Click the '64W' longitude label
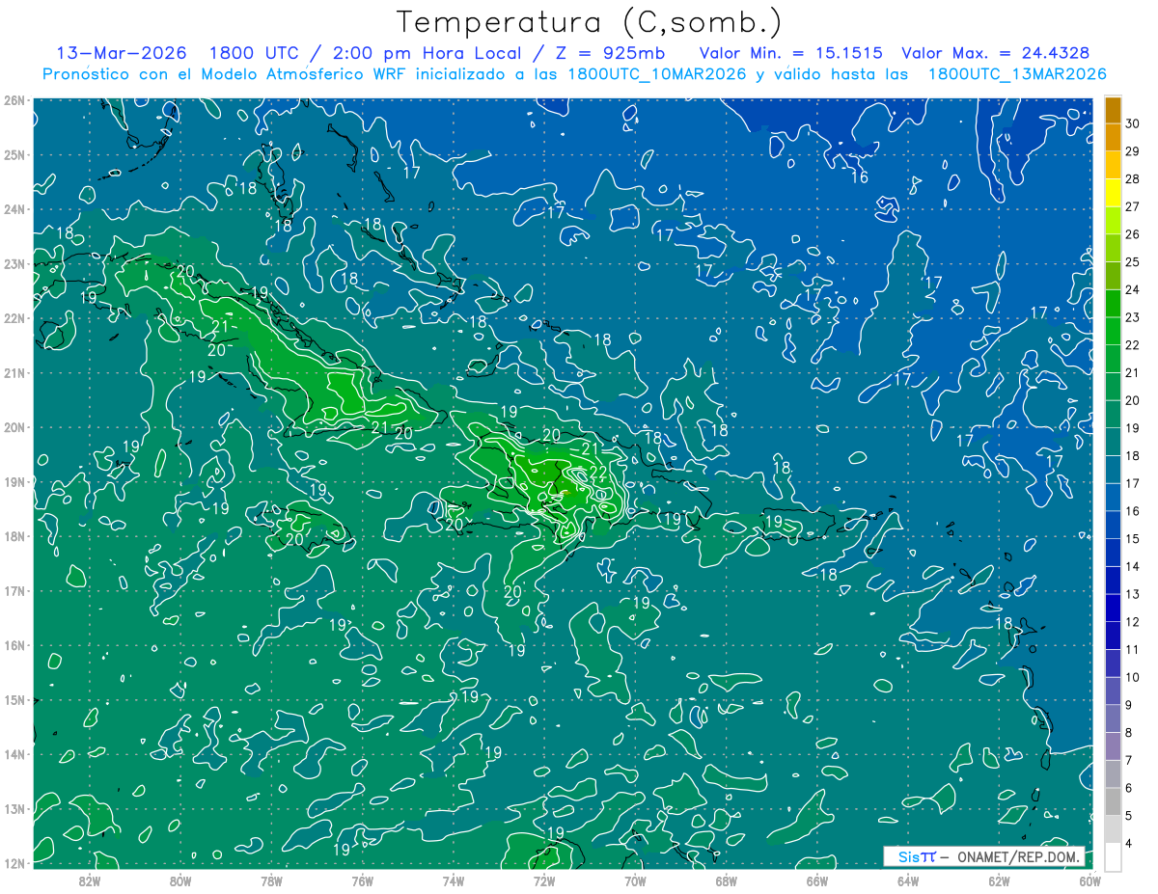1158x894 pixels. [x=907, y=880]
